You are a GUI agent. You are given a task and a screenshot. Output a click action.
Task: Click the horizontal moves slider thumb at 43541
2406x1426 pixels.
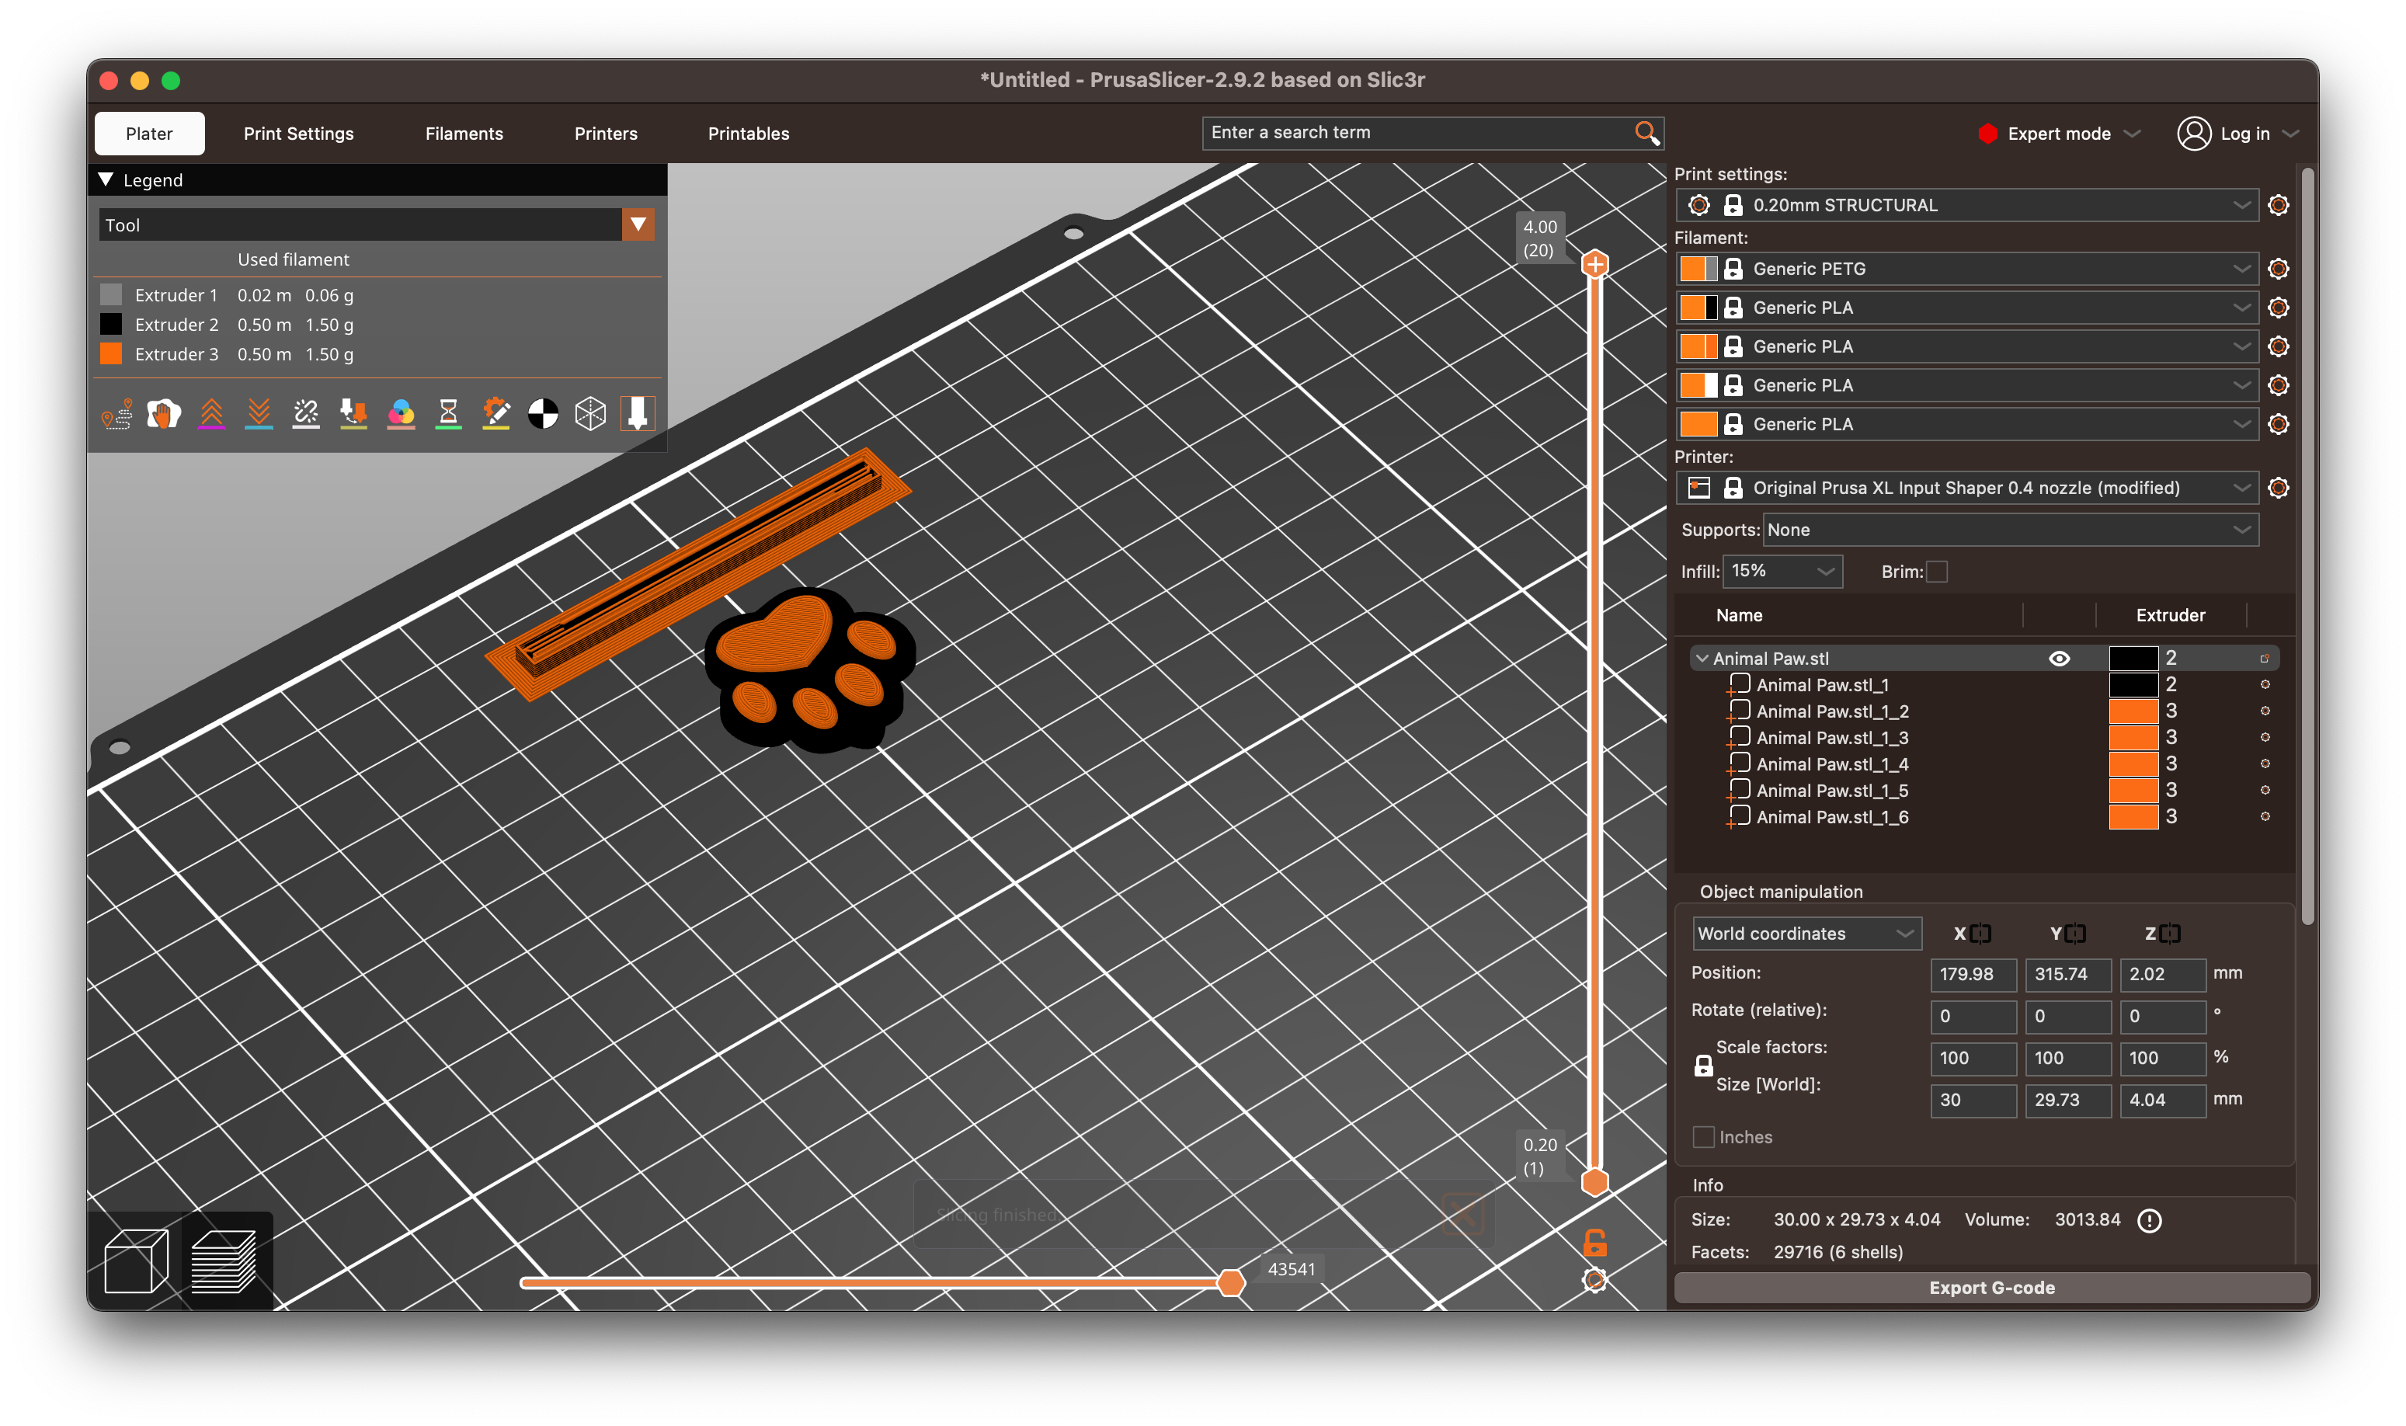click(1230, 1283)
